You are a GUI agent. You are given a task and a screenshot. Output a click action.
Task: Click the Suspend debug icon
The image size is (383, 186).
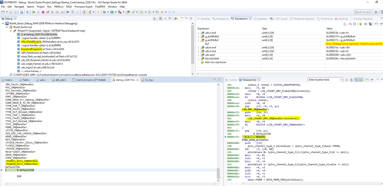(38, 12)
